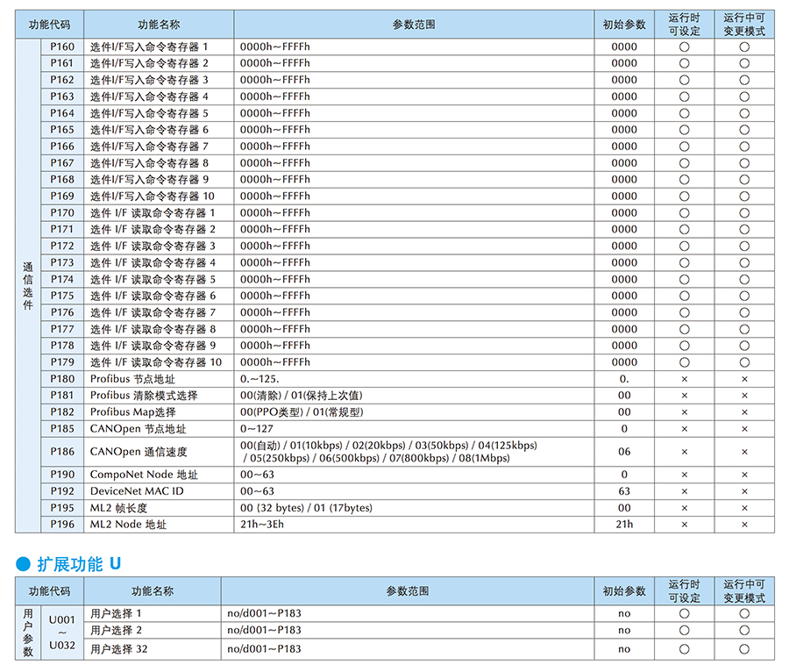This screenshot has height=672, width=789.
Task: Select 用户选择 2 circle in 运行时可设定 column
Action: 685,630
